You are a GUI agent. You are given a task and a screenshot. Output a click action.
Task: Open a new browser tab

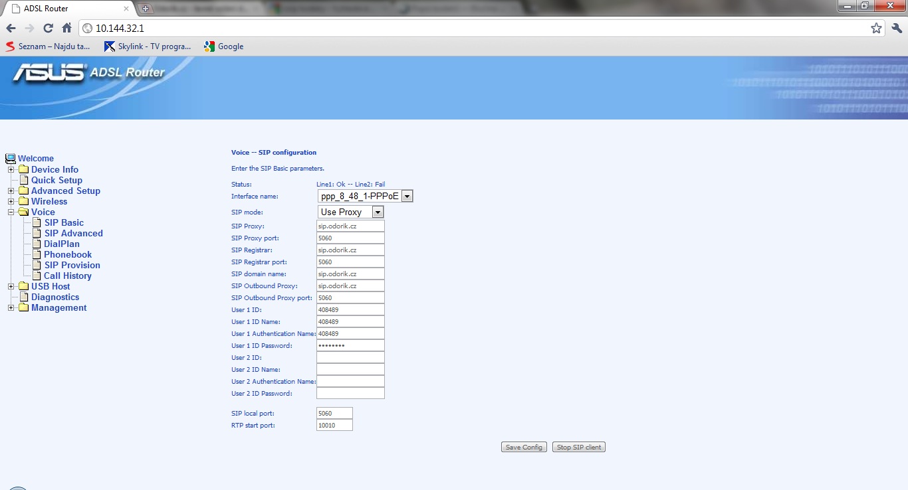(146, 9)
